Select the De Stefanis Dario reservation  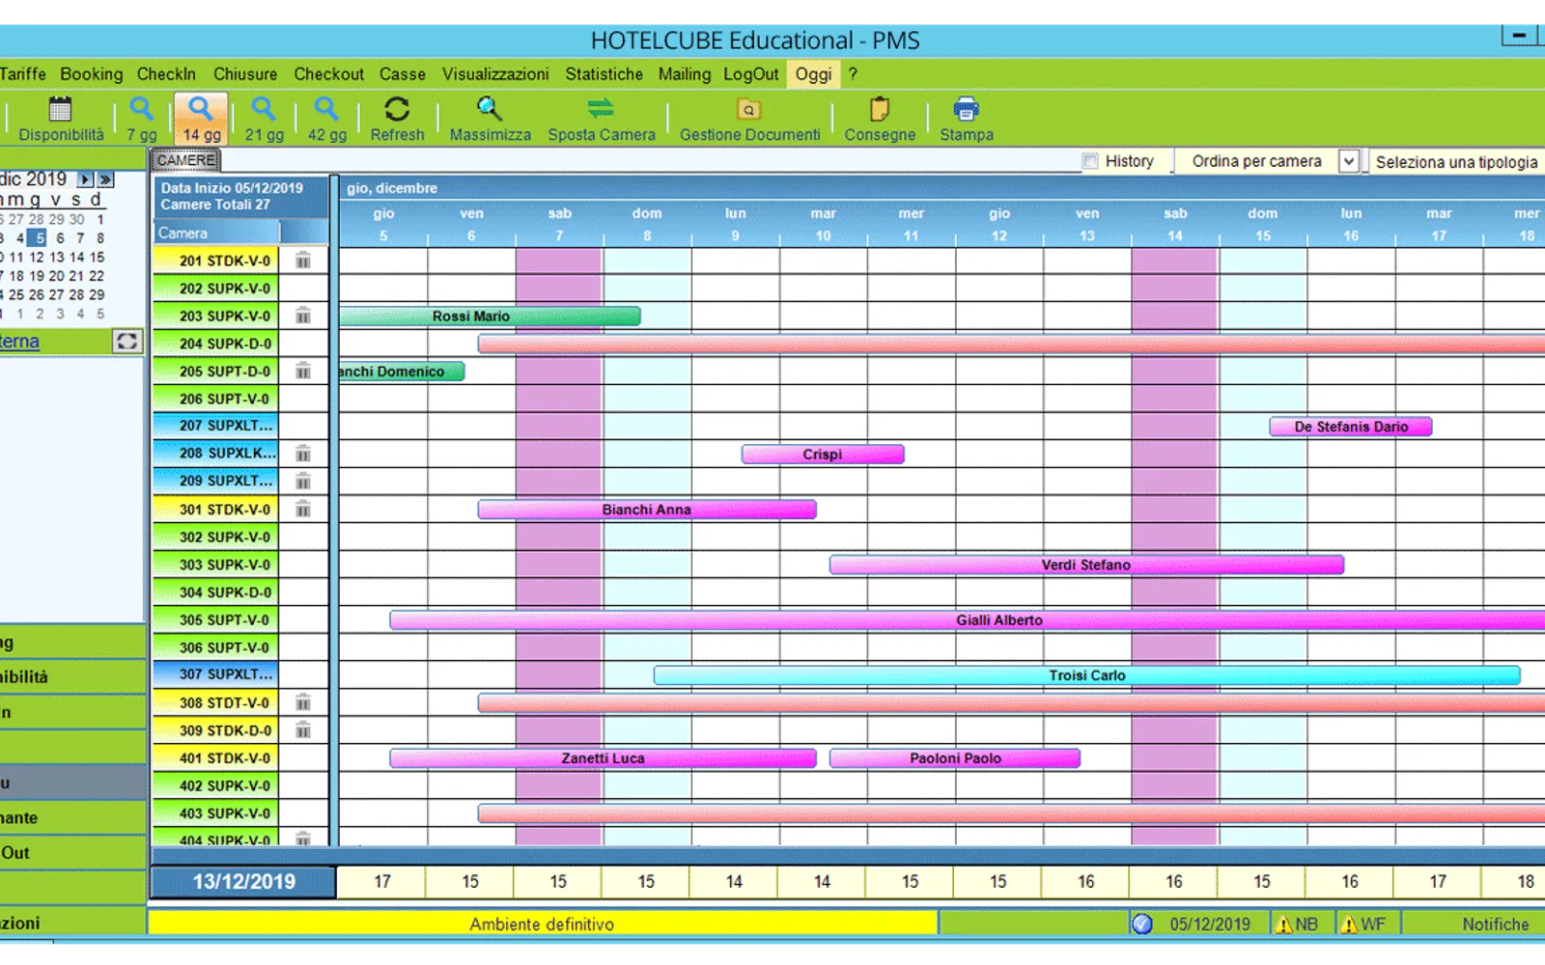[1350, 427]
